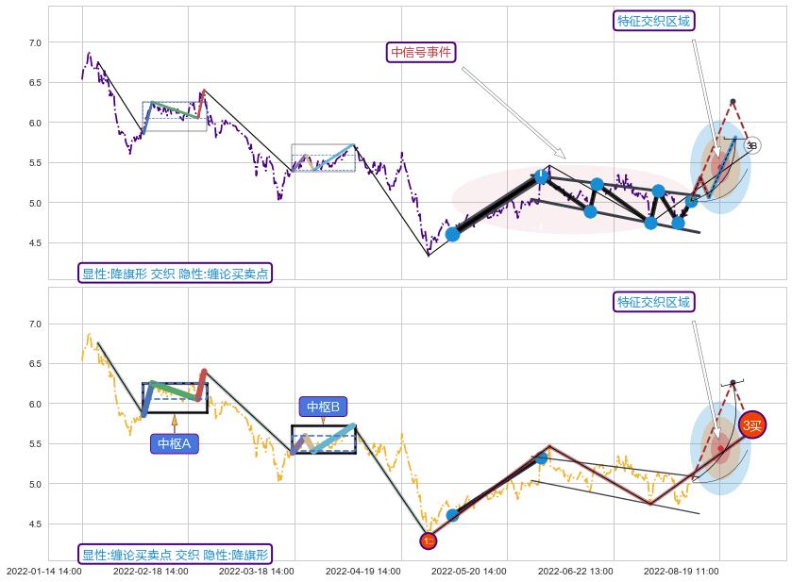Click the red center of bottom chart's target zone
This screenshot has width=792, height=582.
click(x=719, y=450)
